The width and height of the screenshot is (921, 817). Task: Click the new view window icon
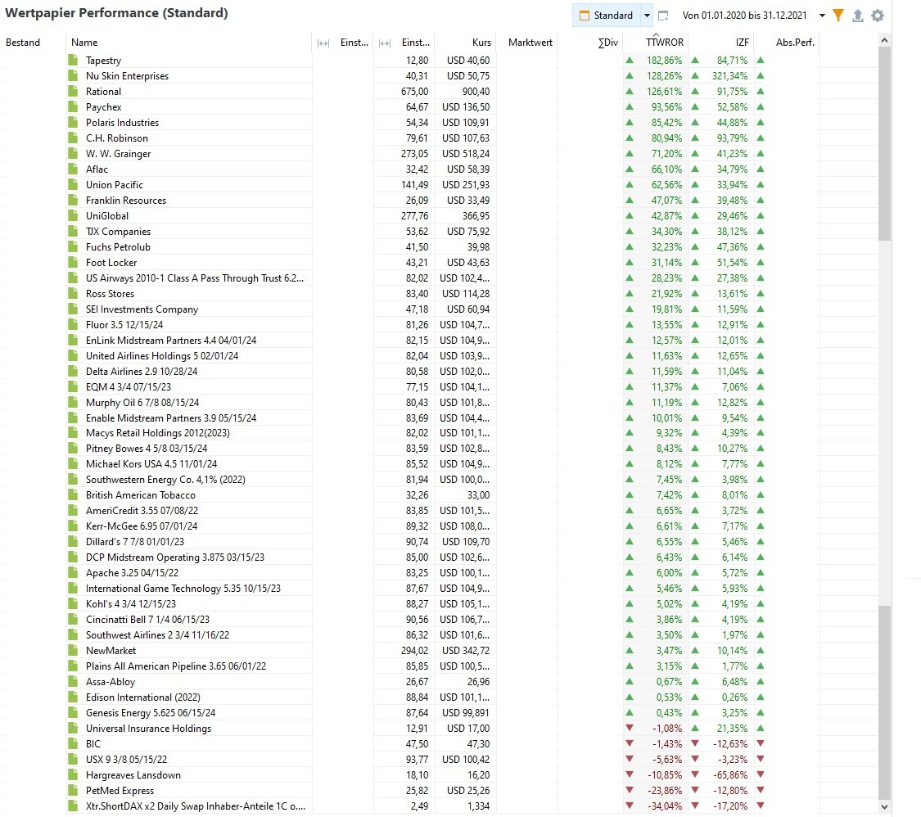tap(663, 16)
